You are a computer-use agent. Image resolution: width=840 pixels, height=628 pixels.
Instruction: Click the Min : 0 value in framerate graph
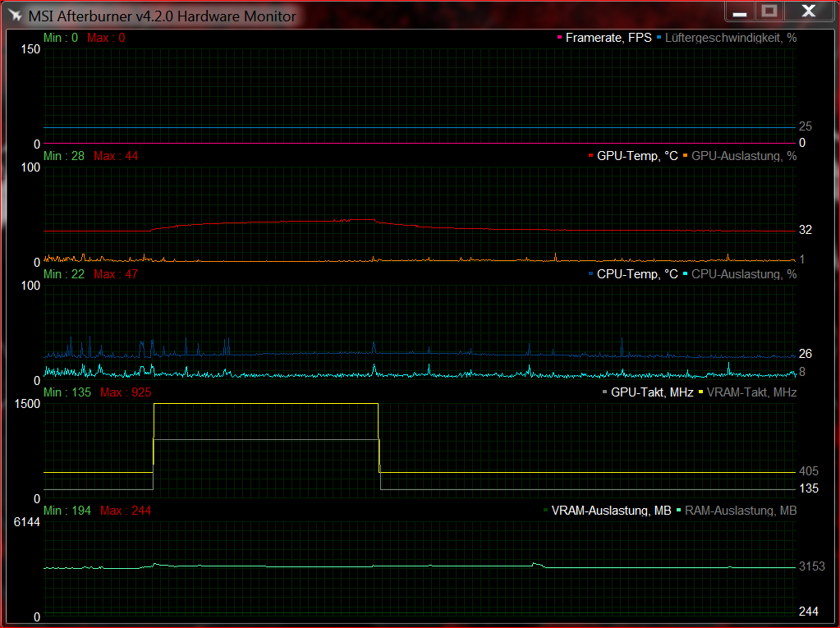click(x=61, y=38)
